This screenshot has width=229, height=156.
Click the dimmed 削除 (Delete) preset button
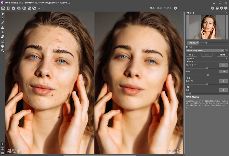[x=207, y=55]
